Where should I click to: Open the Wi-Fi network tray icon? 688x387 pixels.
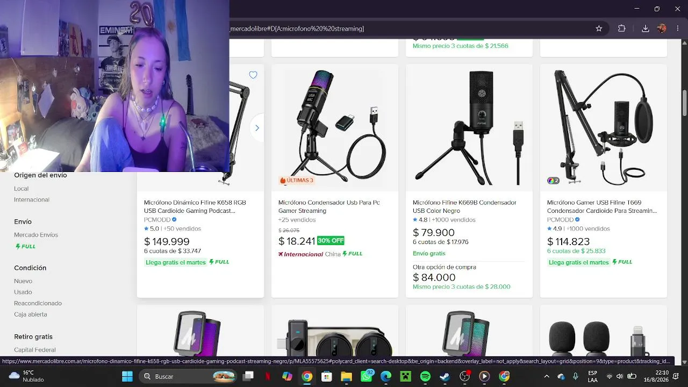(x=609, y=376)
